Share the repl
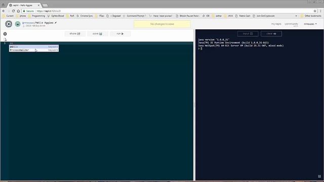This screenshot has width=324, height=182. point(75,34)
